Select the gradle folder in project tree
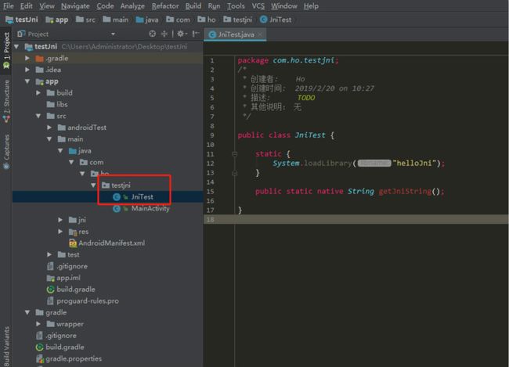The height and width of the screenshot is (367, 509). click(x=51, y=312)
